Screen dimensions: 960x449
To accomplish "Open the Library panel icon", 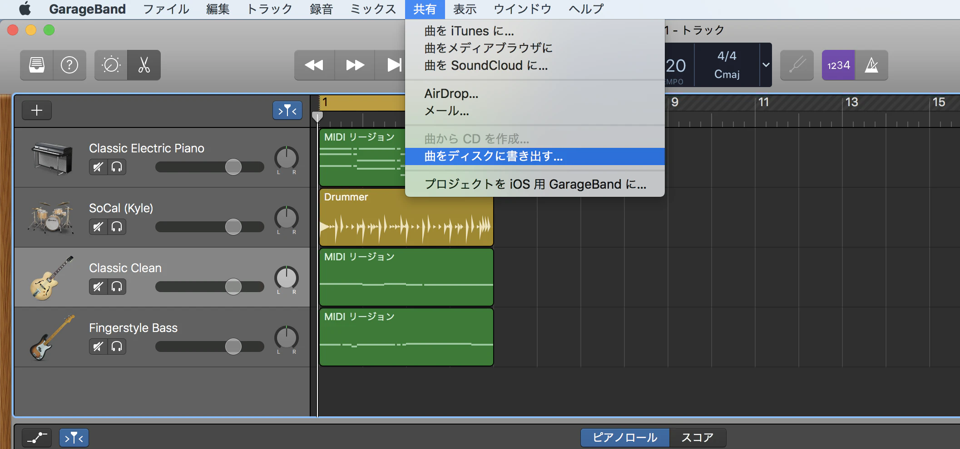I will coord(37,65).
